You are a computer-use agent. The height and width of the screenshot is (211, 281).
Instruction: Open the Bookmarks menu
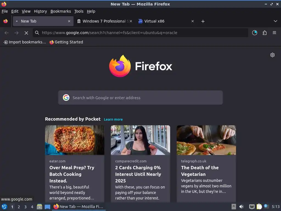[x=61, y=11]
